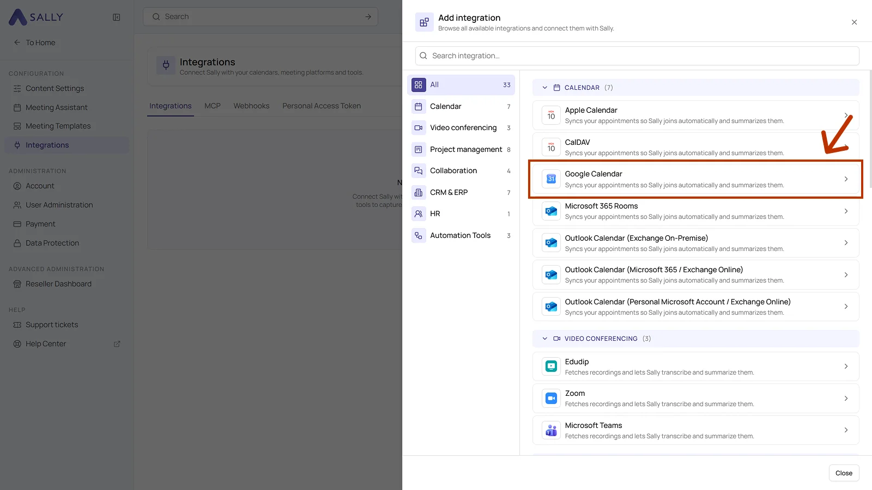Select the CRM & ERP category label
Image resolution: width=872 pixels, height=490 pixels.
coord(449,192)
